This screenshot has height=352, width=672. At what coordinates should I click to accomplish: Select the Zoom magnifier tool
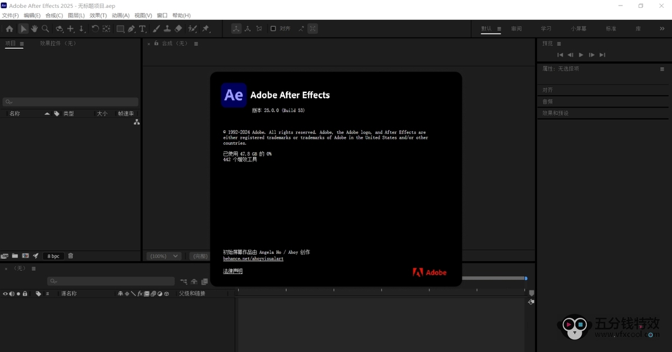45,29
